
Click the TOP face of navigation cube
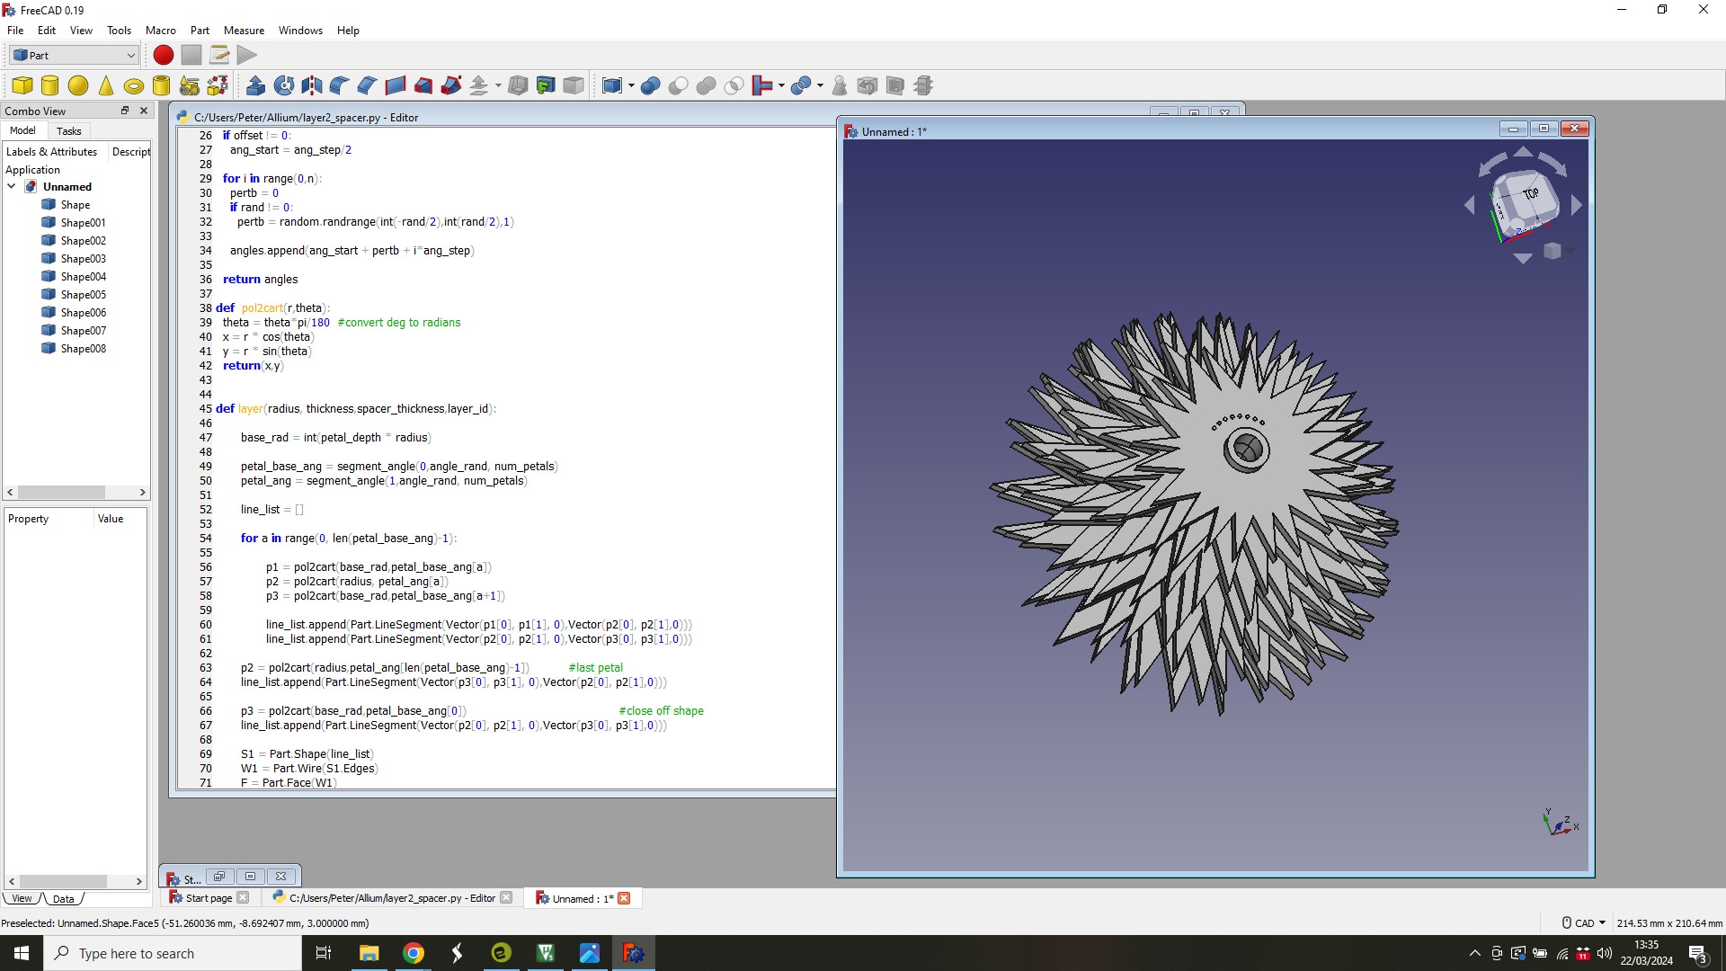coord(1528,193)
